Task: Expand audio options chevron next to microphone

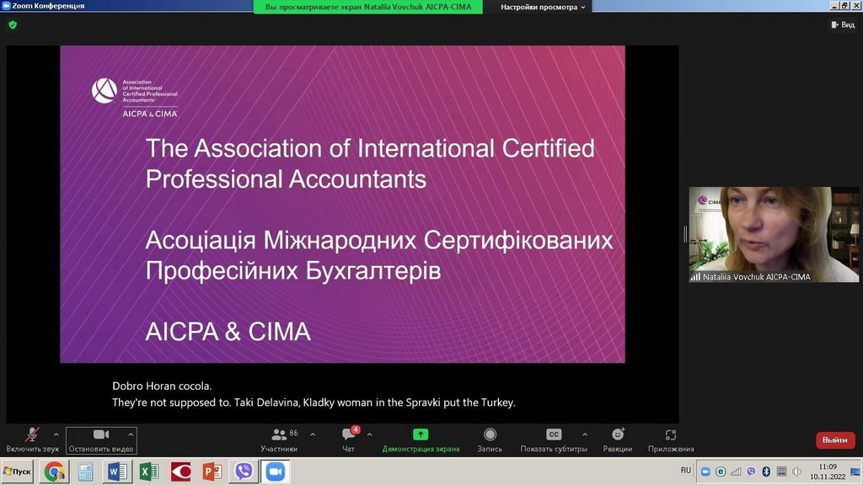Action: [x=56, y=434]
